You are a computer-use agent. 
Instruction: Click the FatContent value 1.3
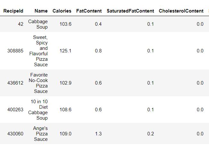tap(98, 134)
